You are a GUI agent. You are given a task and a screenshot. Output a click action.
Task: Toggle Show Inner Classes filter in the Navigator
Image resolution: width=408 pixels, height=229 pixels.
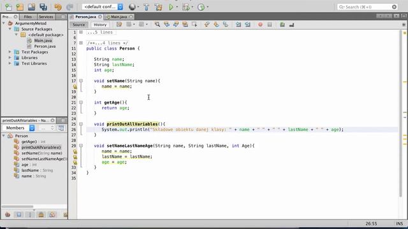pos(52,214)
